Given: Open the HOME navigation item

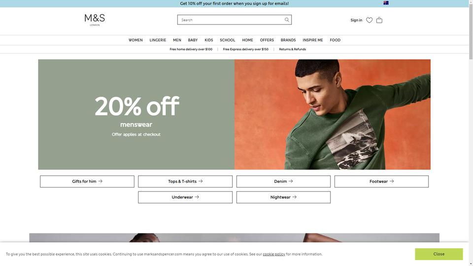Looking at the screenshot, I should [247, 40].
